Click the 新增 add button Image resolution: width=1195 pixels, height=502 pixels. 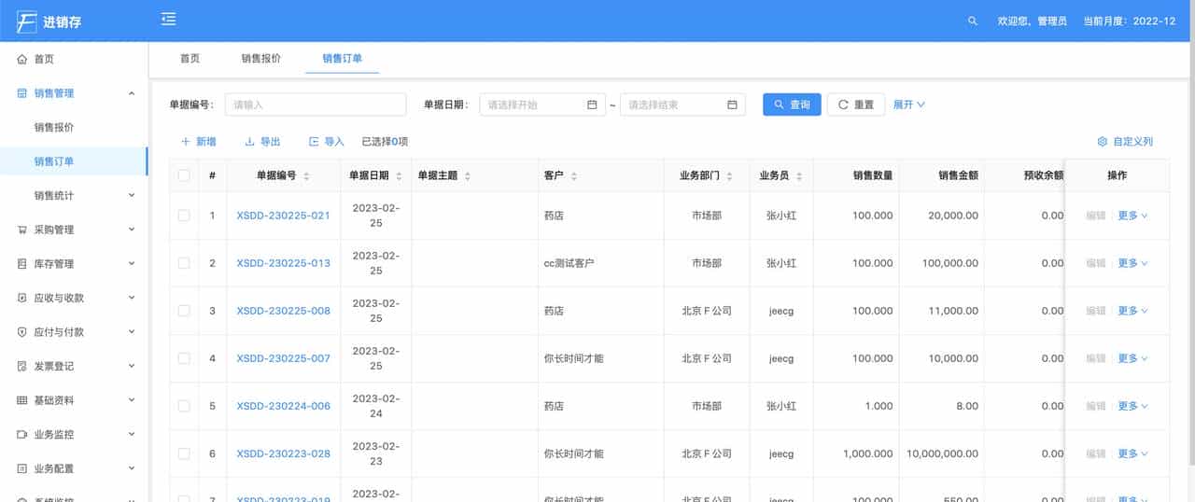tap(198, 142)
